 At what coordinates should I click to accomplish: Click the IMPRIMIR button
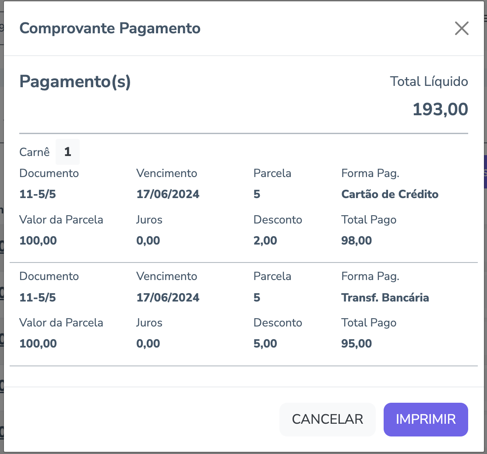click(426, 419)
